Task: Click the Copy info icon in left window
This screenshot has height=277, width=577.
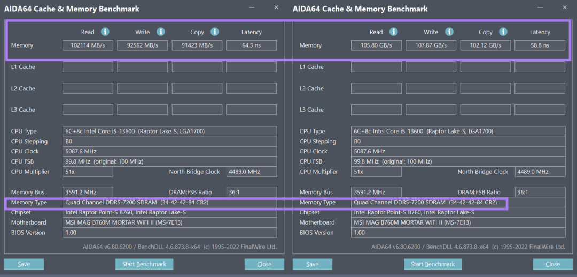Action: tap(215, 32)
